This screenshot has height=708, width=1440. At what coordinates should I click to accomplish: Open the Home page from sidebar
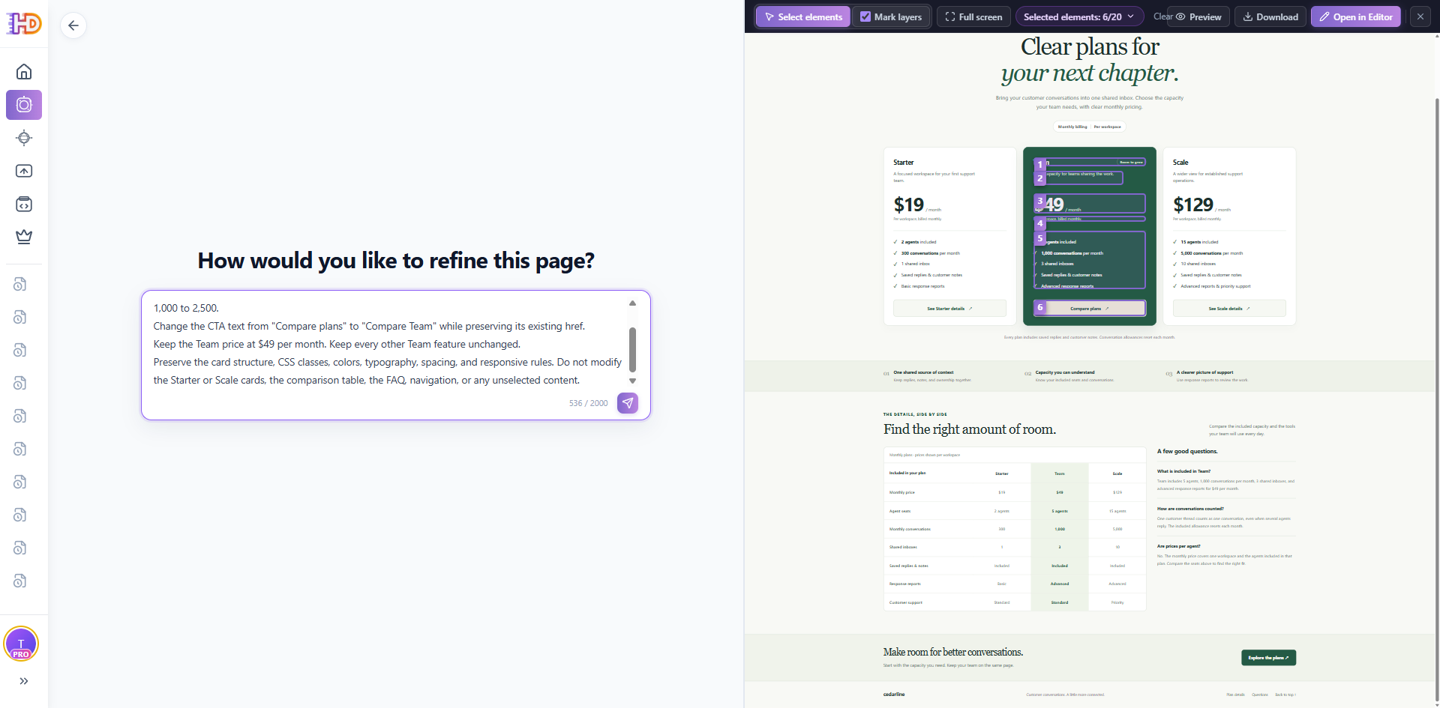24,72
